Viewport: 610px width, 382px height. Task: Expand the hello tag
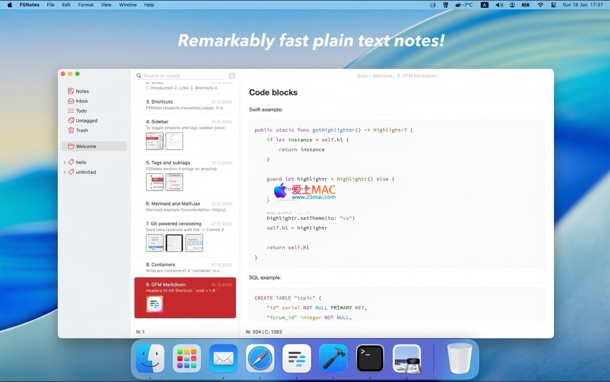pos(65,163)
